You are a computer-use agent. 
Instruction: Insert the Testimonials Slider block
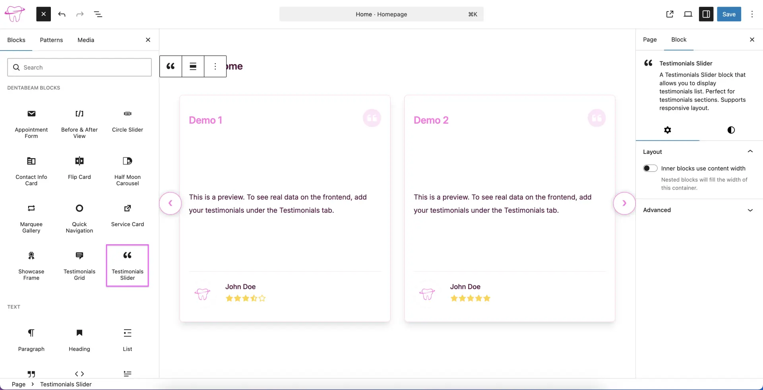(x=128, y=266)
